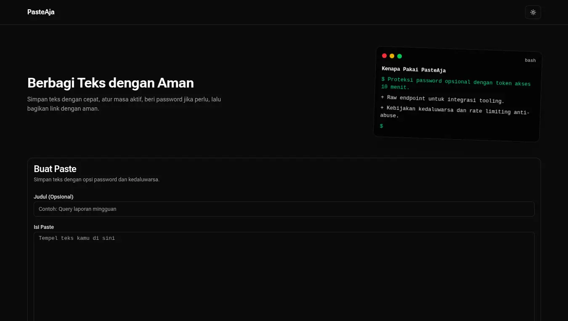Open the PasteAja home logo link
The height and width of the screenshot is (321, 568).
tap(41, 12)
